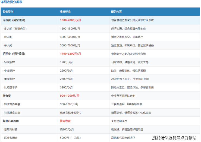This screenshot has height=142, width=201.
Task: Click the 2200元/月 price for 中度照护
Action: point(66,71)
